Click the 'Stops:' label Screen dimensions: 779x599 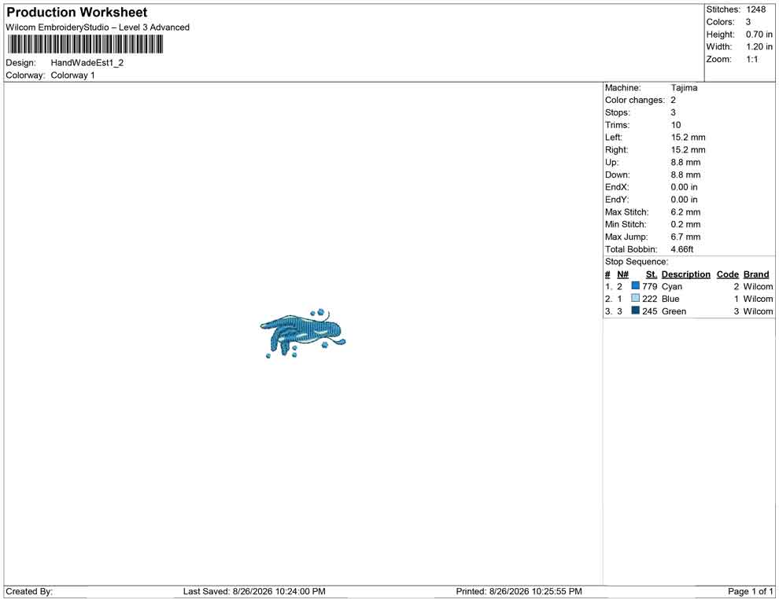pyautogui.click(x=617, y=112)
